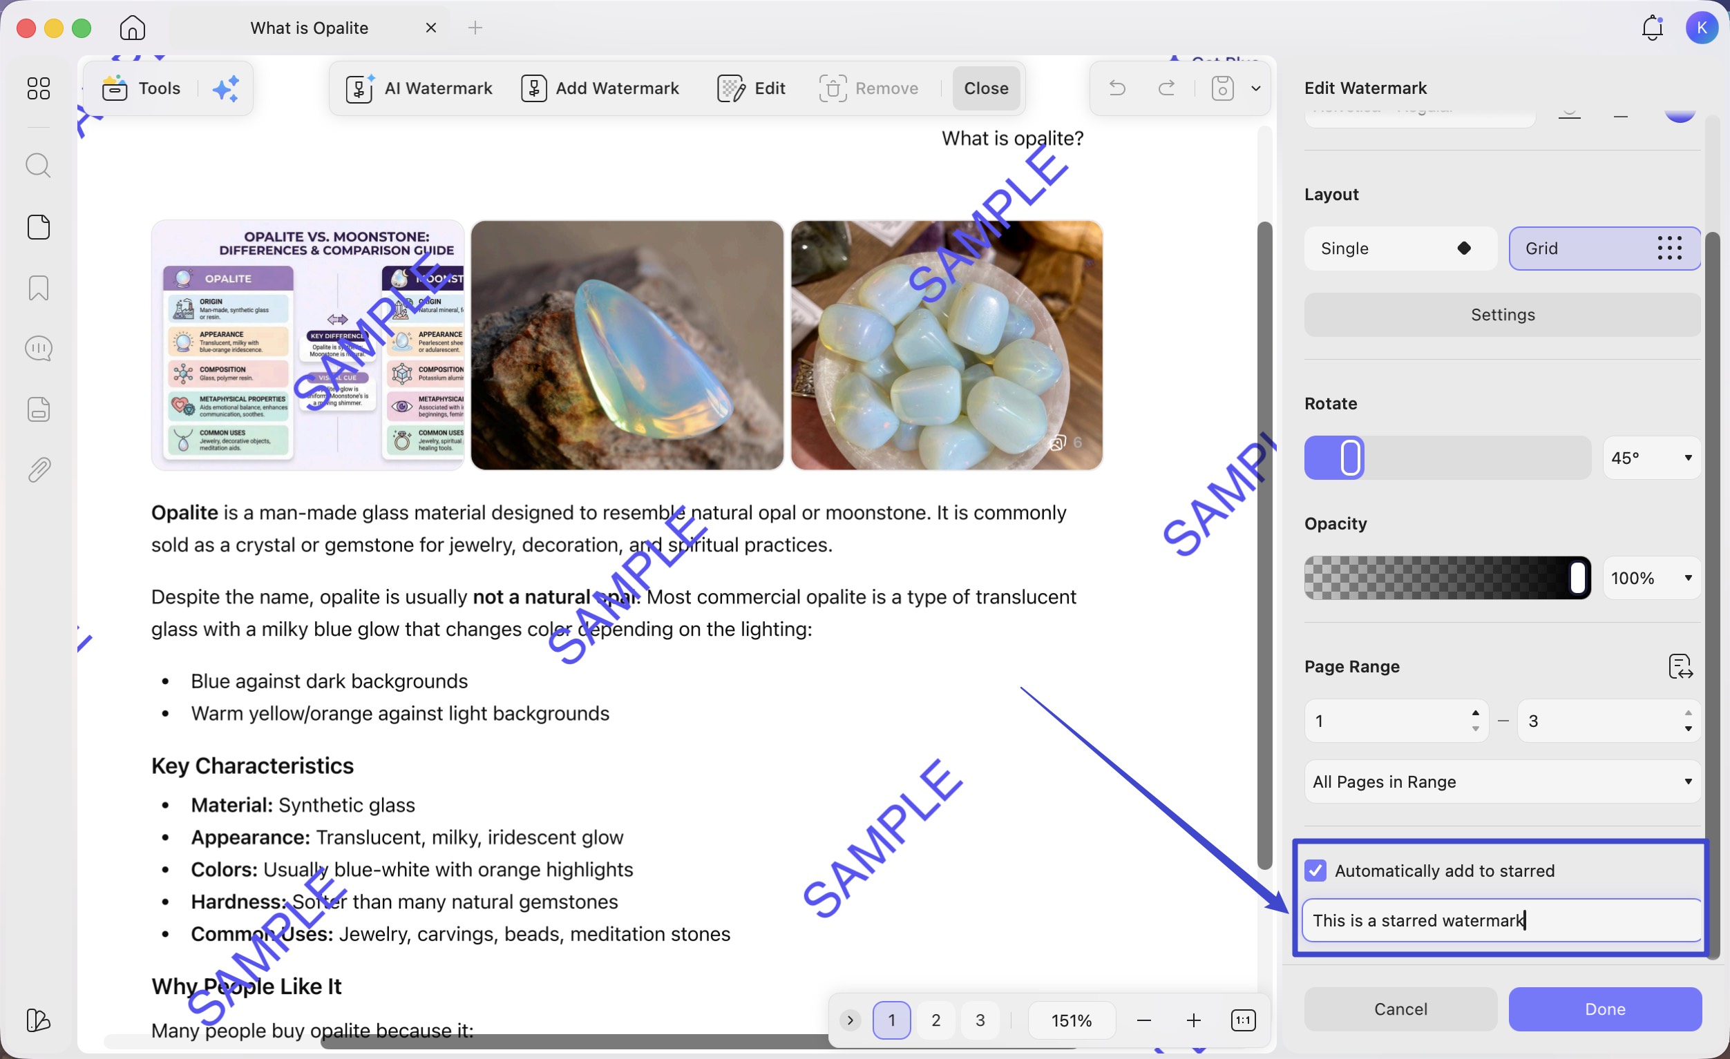Select the Single layout option
Image resolution: width=1730 pixels, height=1059 pixels.
click(x=1400, y=249)
